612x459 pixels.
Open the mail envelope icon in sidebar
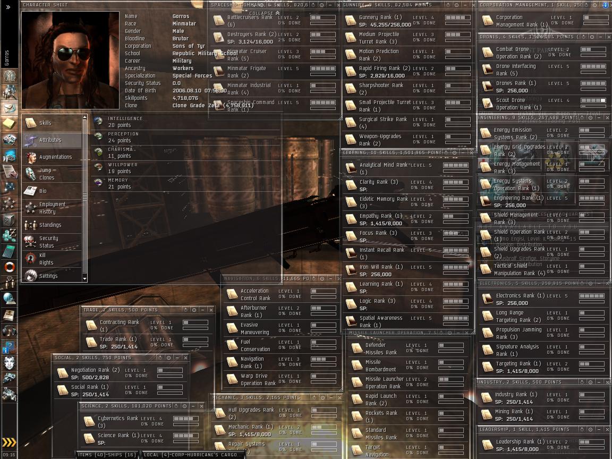point(9,108)
